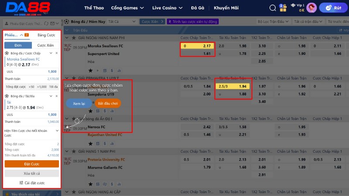Favorite the GIẢI HẠNG 1 NAM PHI league star
This screenshot has width=349, height=196.
(74, 151)
